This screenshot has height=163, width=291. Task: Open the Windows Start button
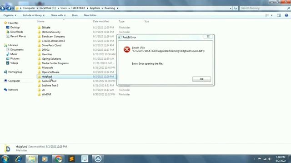(5, 159)
